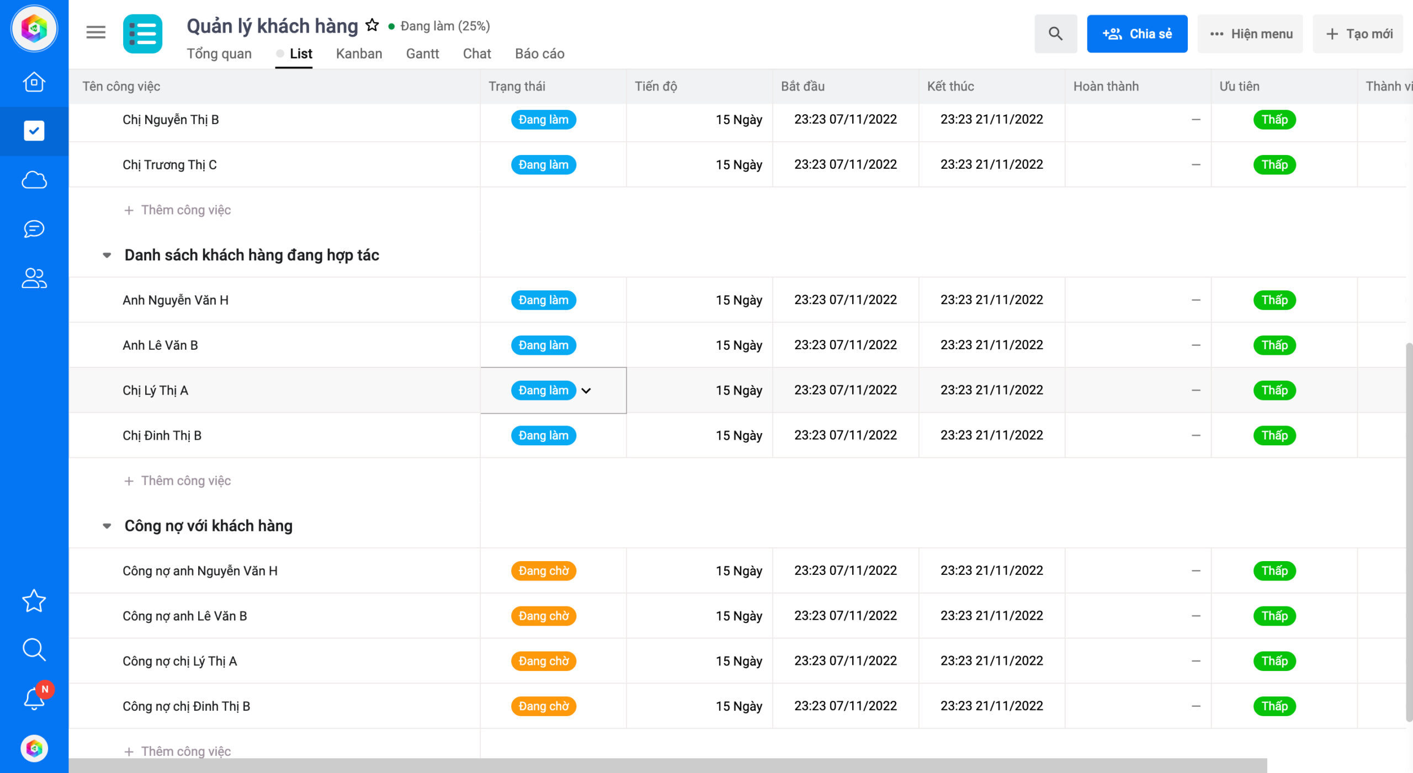Open the sidebar magnifier search icon
Image resolution: width=1413 pixels, height=773 pixels.
pyautogui.click(x=34, y=649)
